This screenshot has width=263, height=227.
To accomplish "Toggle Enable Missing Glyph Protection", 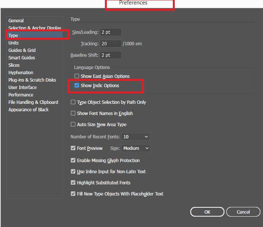I will 73,160.
